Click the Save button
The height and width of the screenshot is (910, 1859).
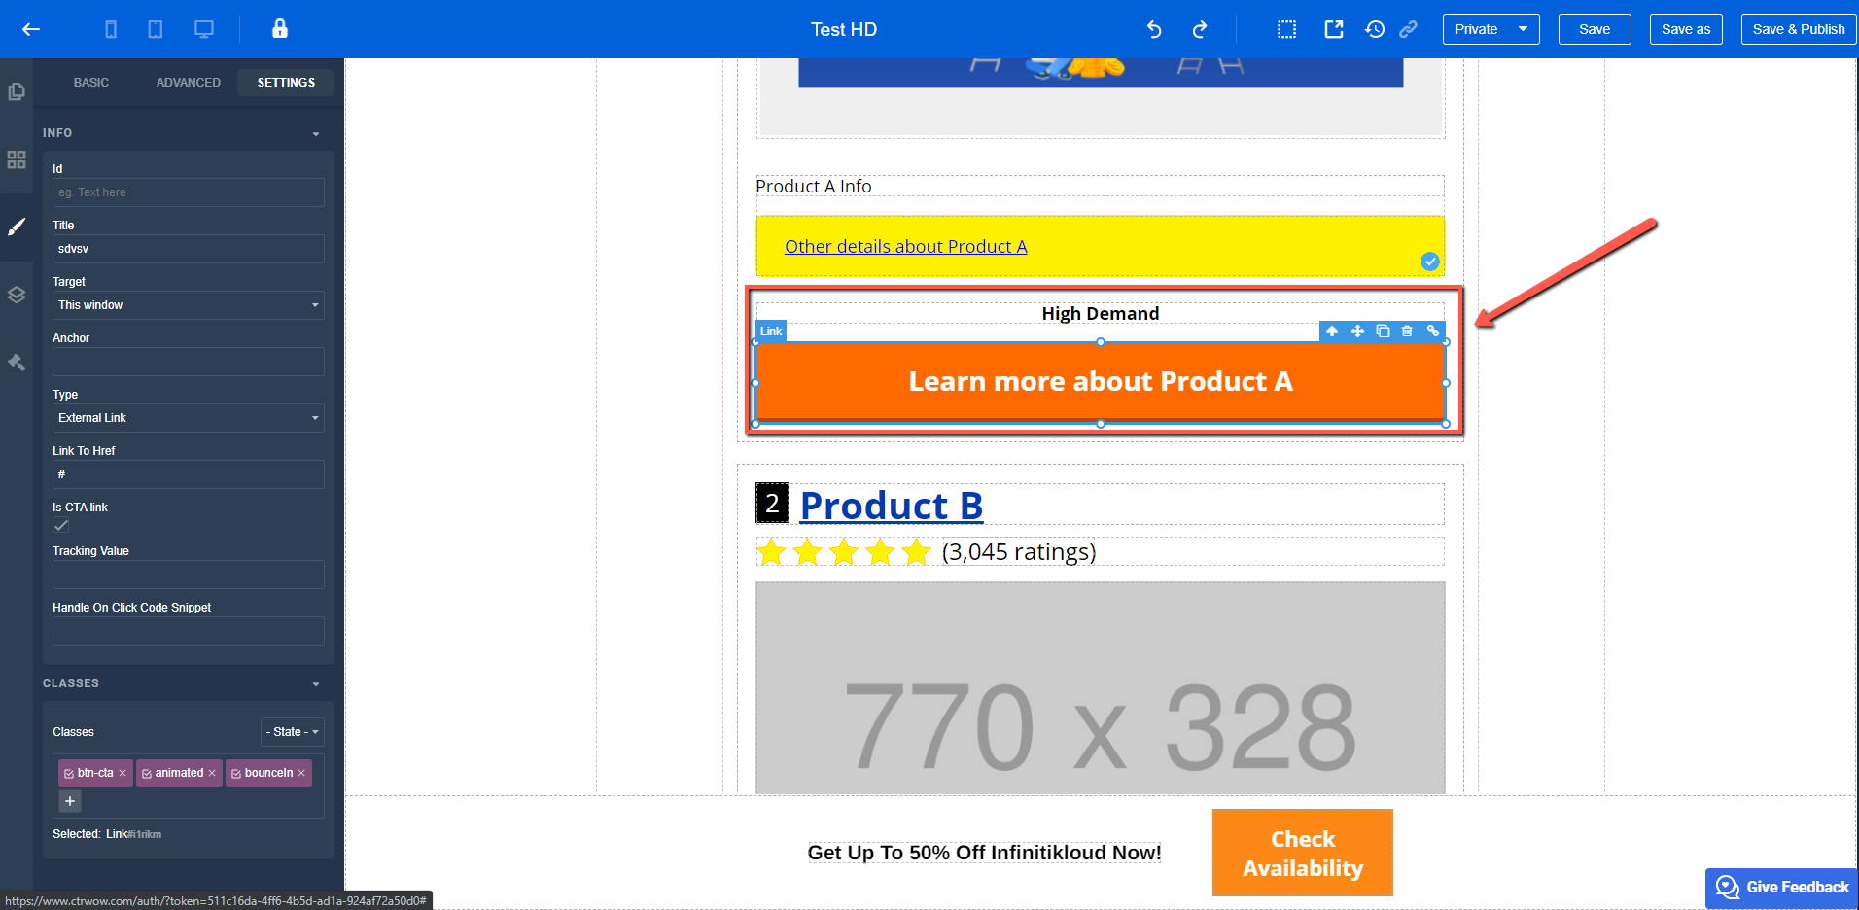[x=1595, y=29]
